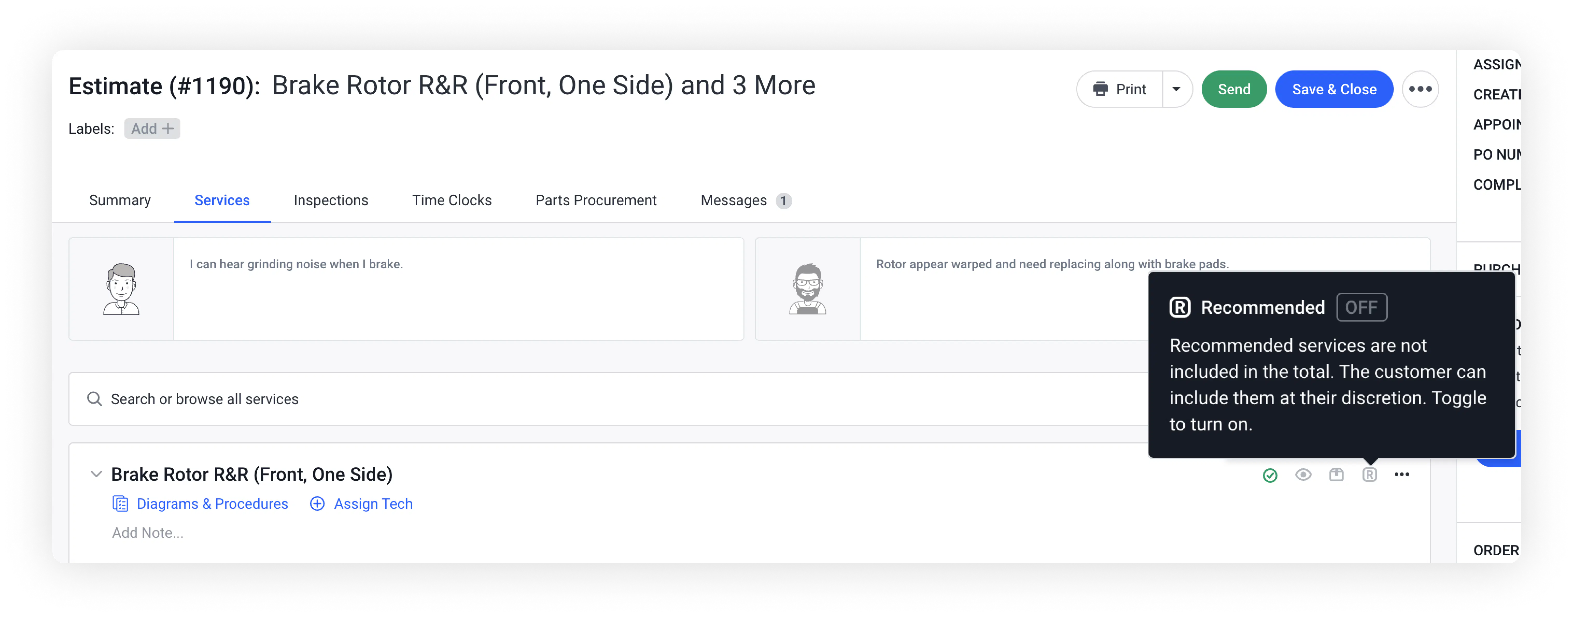Open the Print dropdown arrow
This screenshot has height=617, width=1573.
1176,89
